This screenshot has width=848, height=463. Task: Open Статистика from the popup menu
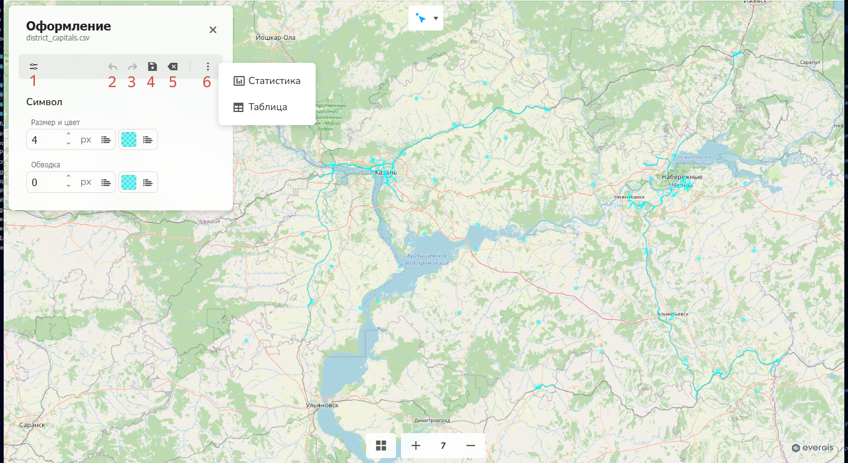tap(267, 81)
